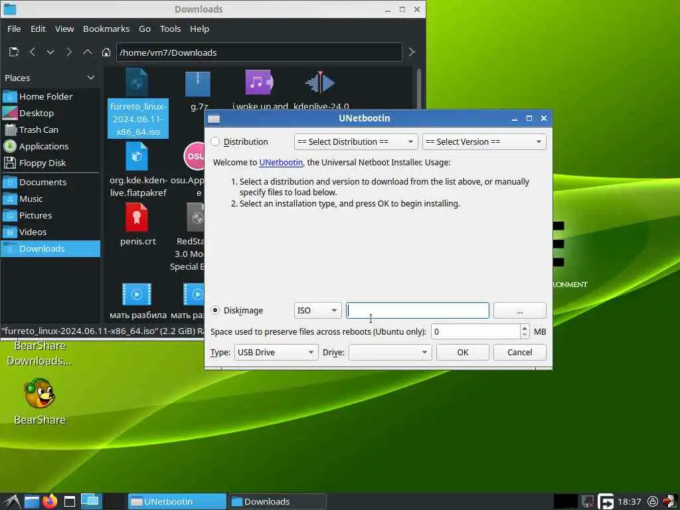Go to parent folder arrow

pos(88,52)
